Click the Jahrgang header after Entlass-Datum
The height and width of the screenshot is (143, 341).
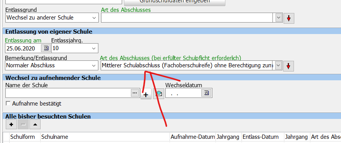[297, 137]
